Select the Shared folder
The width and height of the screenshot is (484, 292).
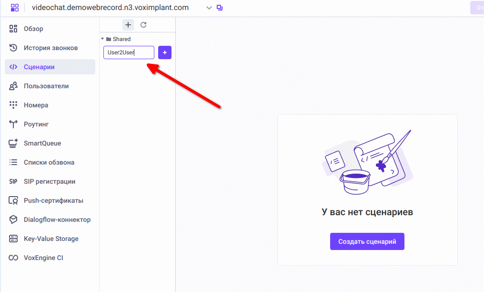point(121,39)
